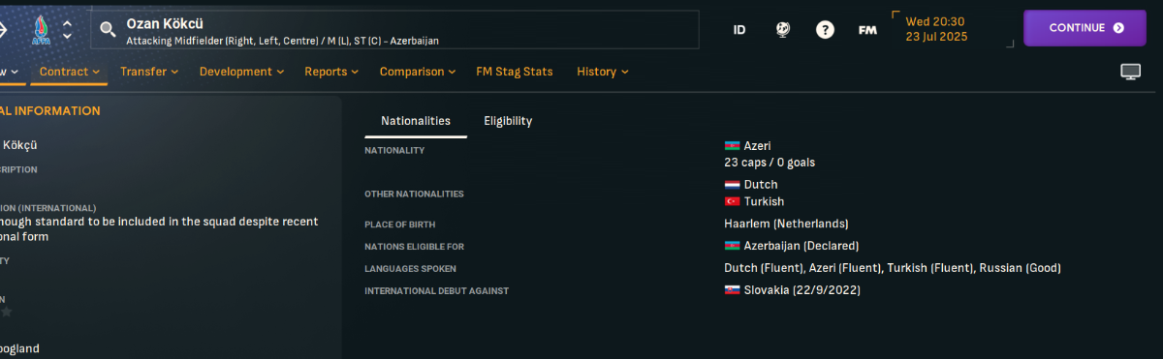Expand the Contract dropdown menu
Image resolution: width=1163 pixels, height=359 pixels.
(70, 72)
